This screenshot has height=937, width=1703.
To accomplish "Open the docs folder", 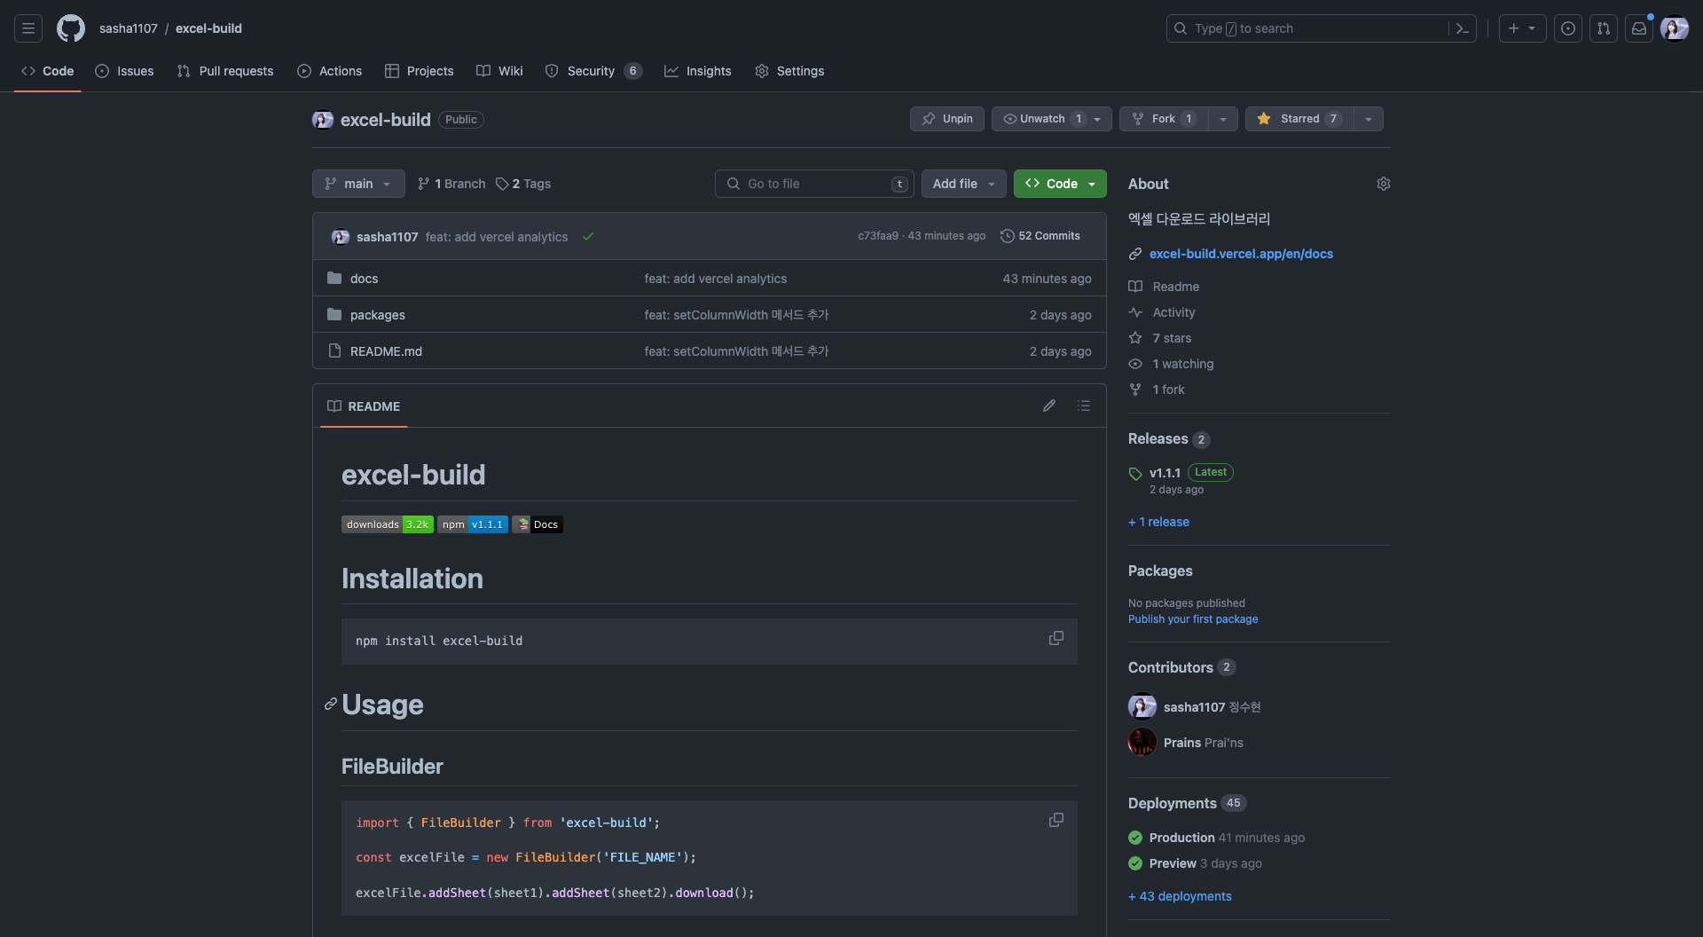I will (365, 279).
